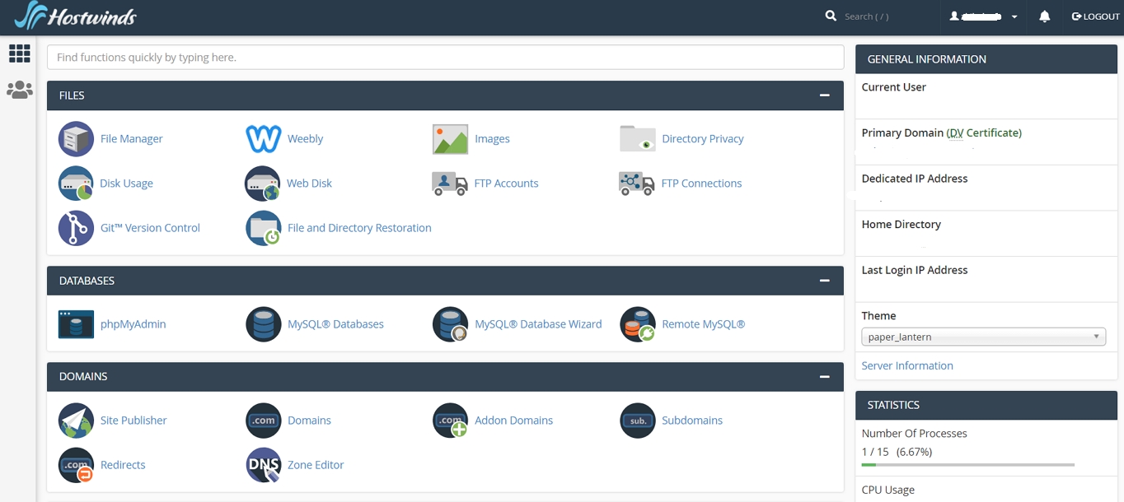Click the FTP Connections truck icon
The image size is (1124, 502).
pos(637,184)
